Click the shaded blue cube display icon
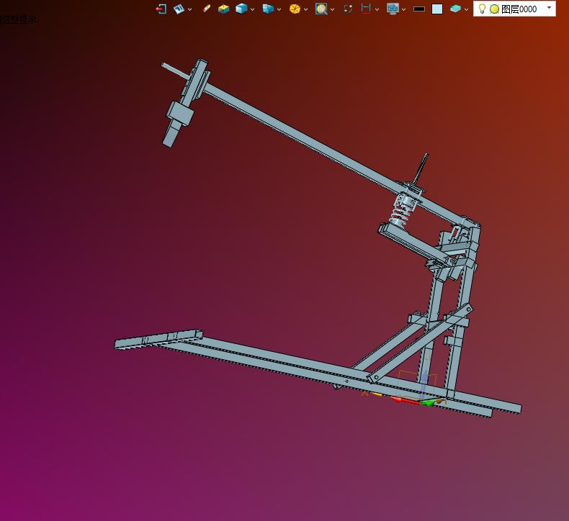The width and height of the screenshot is (569, 521). pos(241,9)
